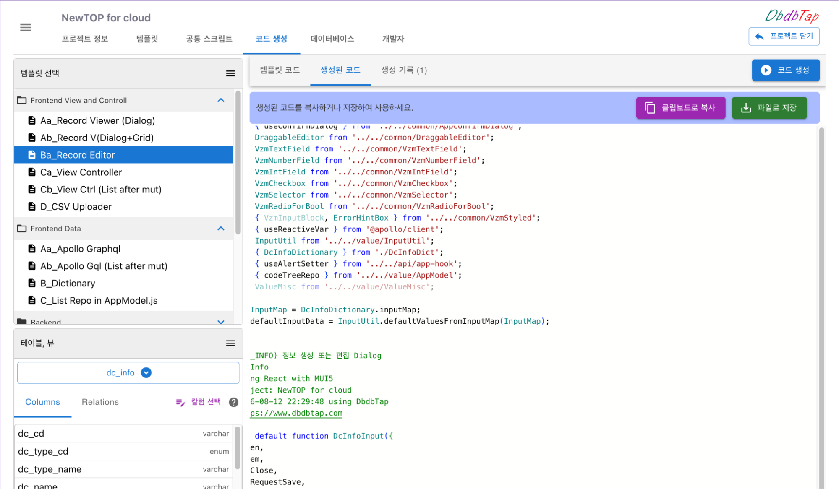Click 클립보드로 복사 button

[x=681, y=108]
